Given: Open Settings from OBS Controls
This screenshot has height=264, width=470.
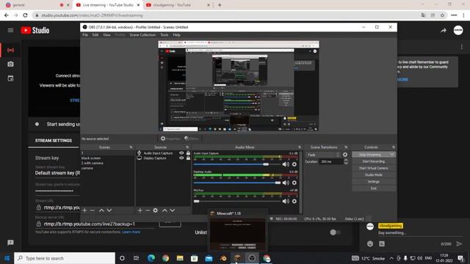Looking at the screenshot, I should click(x=374, y=182).
